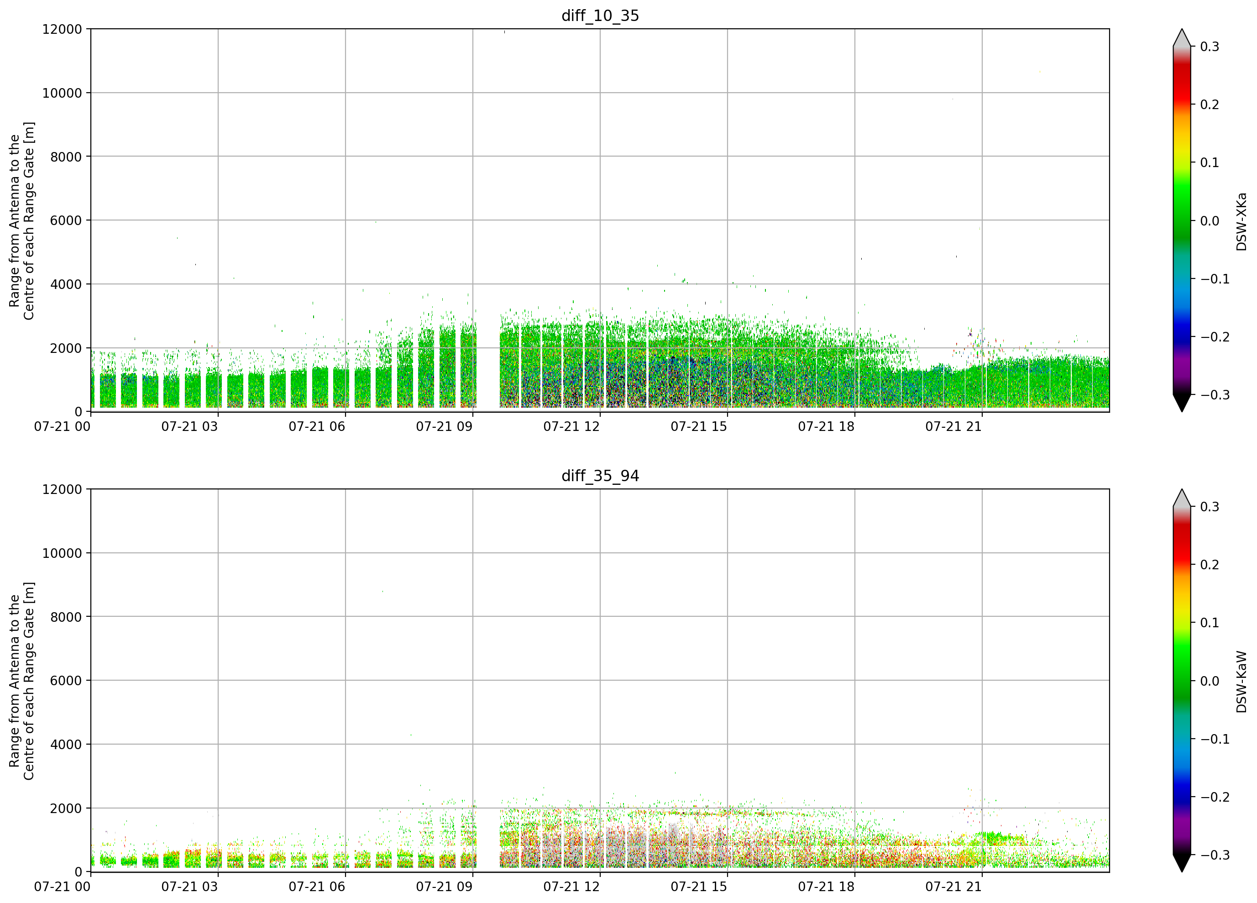Viewport: 1257px width, 903px height.
Task: Click the y-axis label of the diff_35_94 plot
Action: tap(21, 681)
